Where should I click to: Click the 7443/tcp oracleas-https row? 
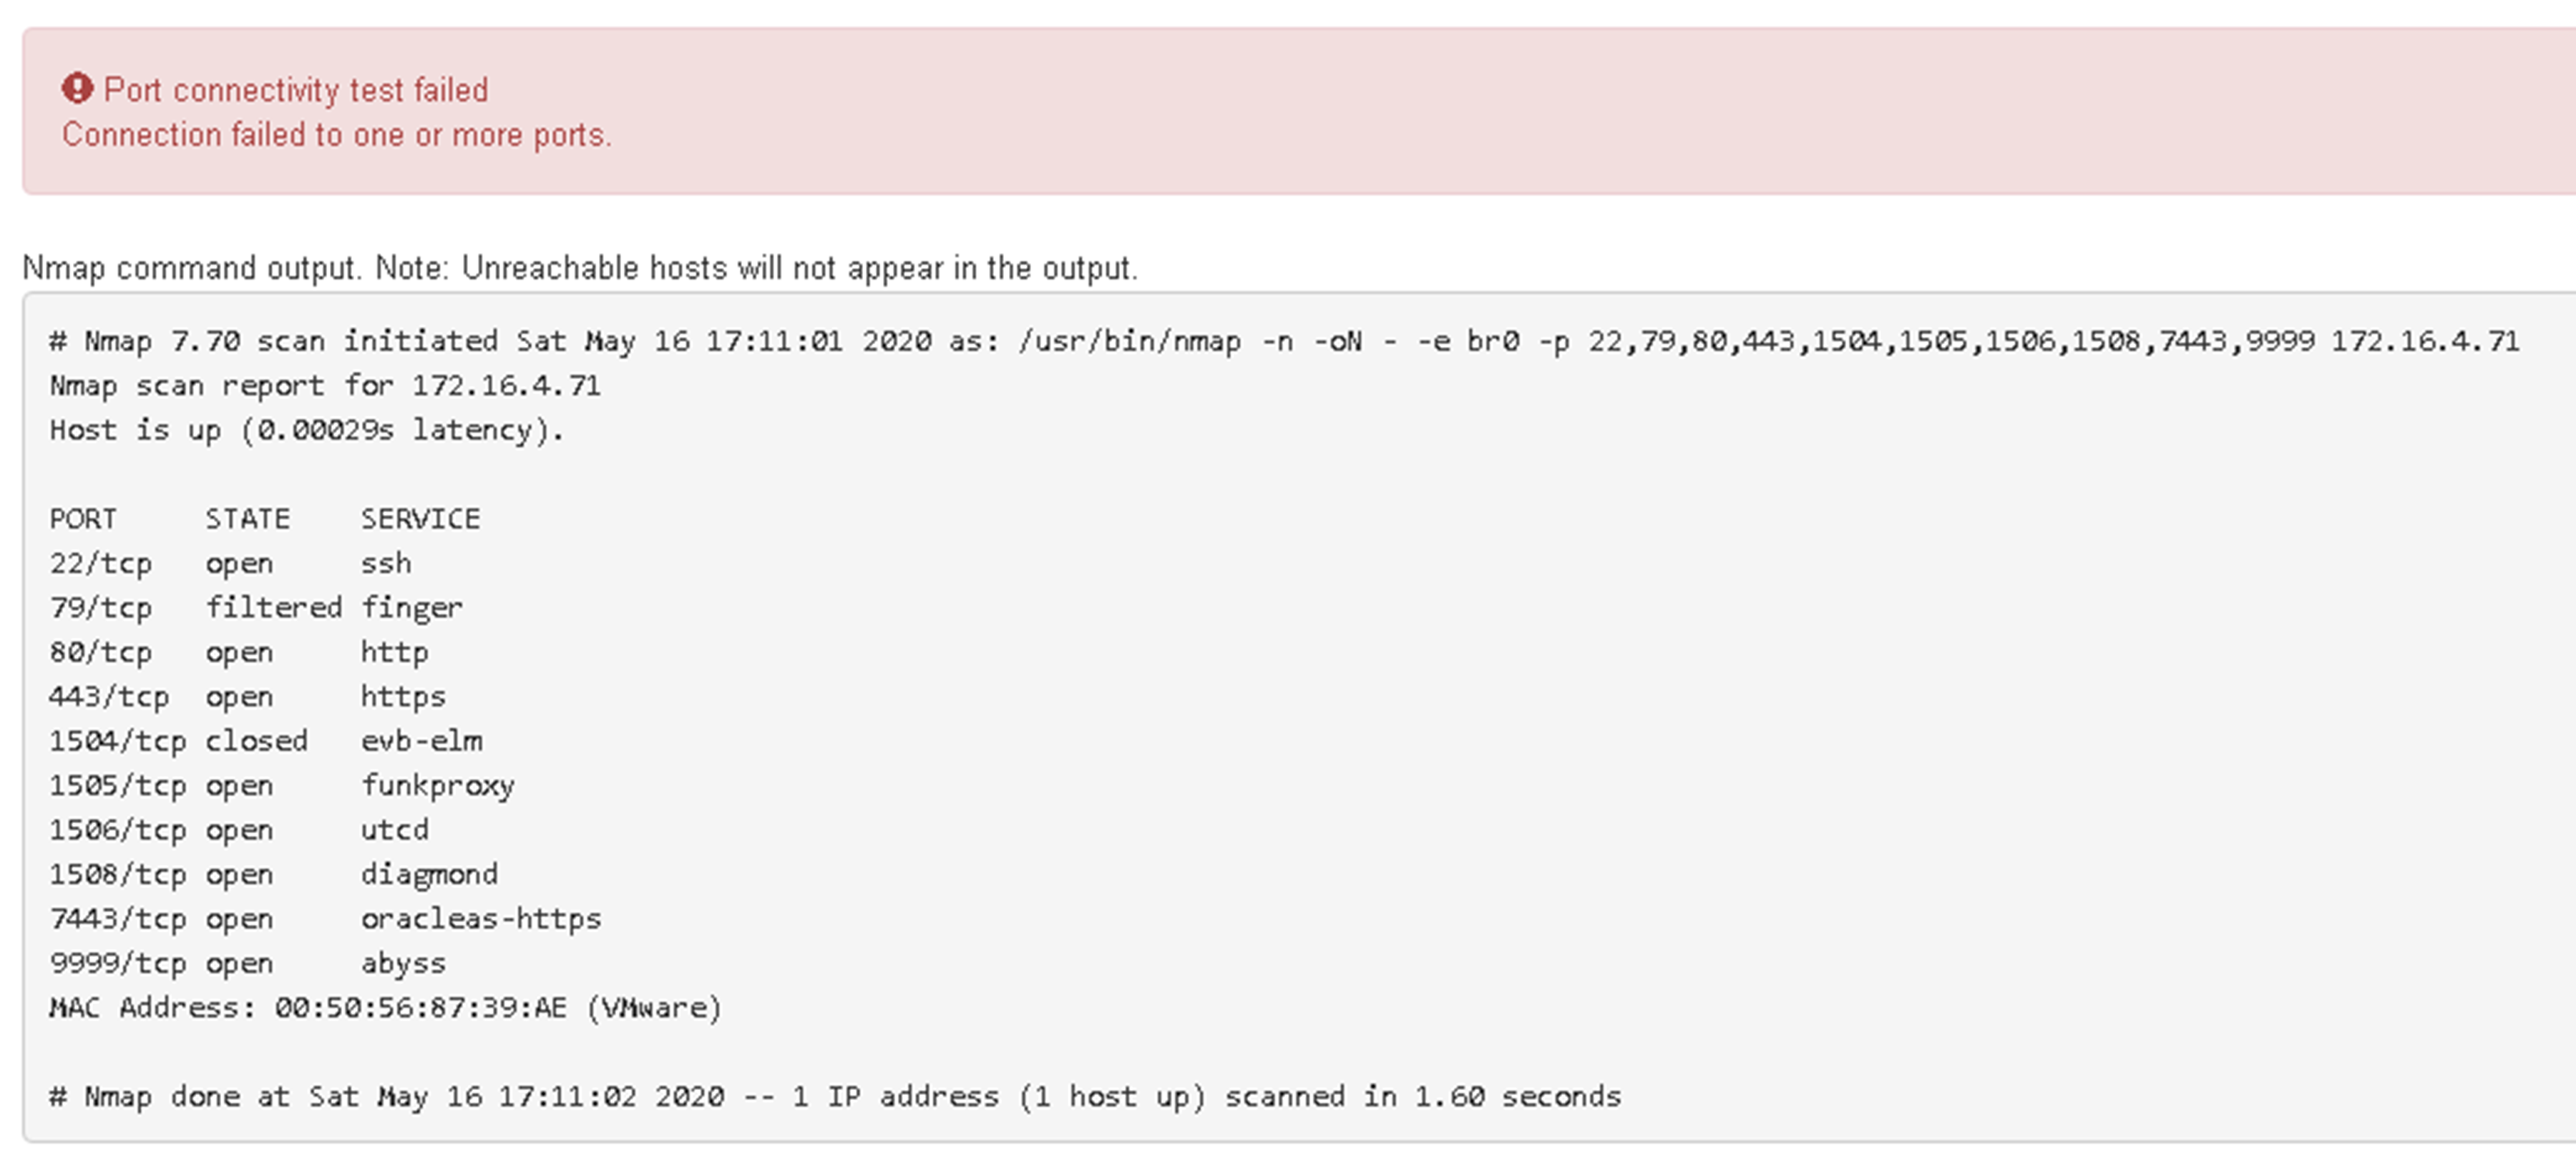(325, 919)
